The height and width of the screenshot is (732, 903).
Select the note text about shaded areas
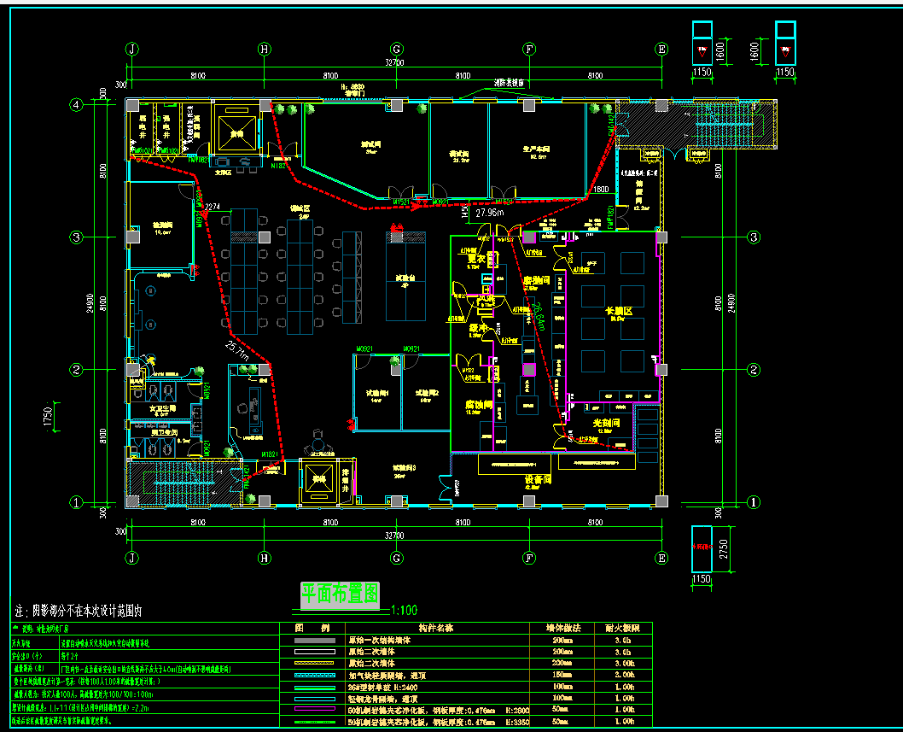tap(83, 611)
